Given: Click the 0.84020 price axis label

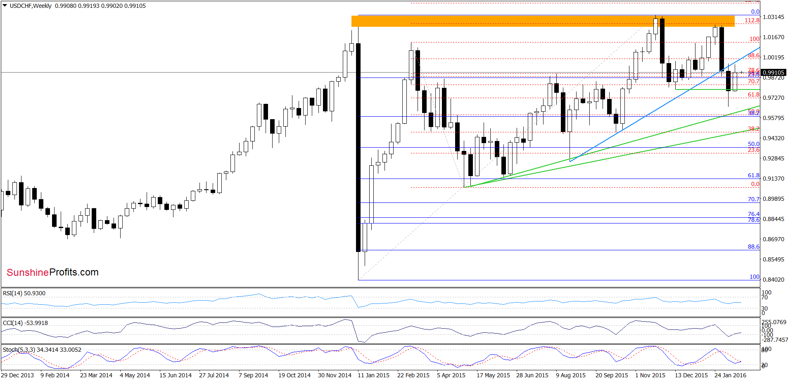Looking at the screenshot, I should tap(774, 280).
